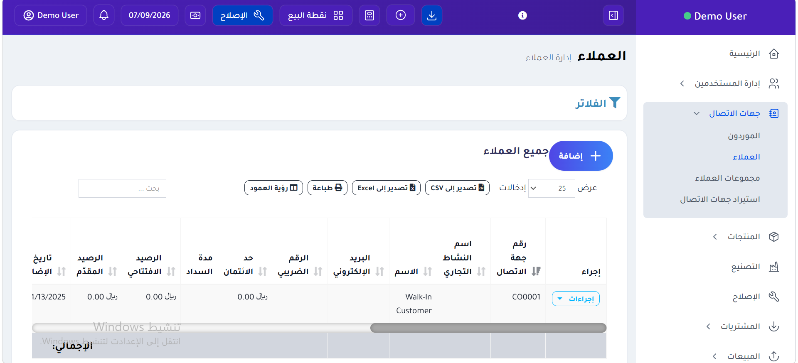Screen dimensions: 798x363
Task: Click تصدير إلى CSV button
Action: 457,188
